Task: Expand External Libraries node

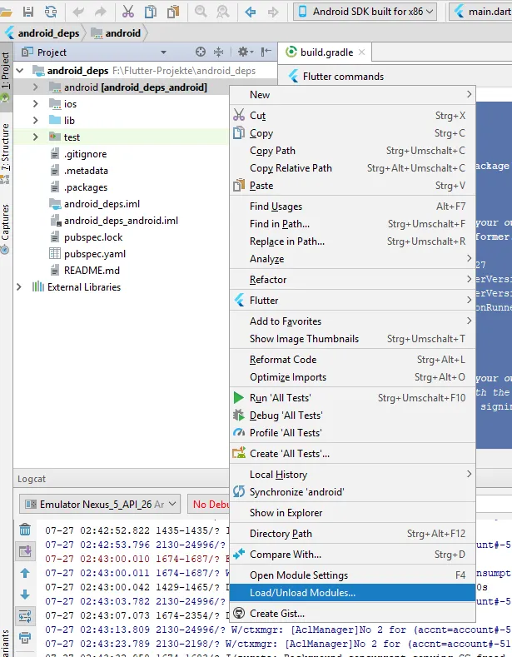Action: click(x=19, y=287)
